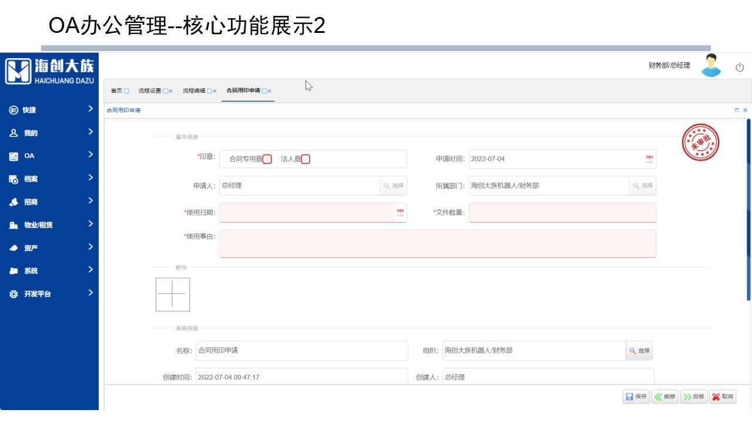Open OA sidebar menu icon
Viewport: 752px width, 423px height.
(x=14, y=156)
